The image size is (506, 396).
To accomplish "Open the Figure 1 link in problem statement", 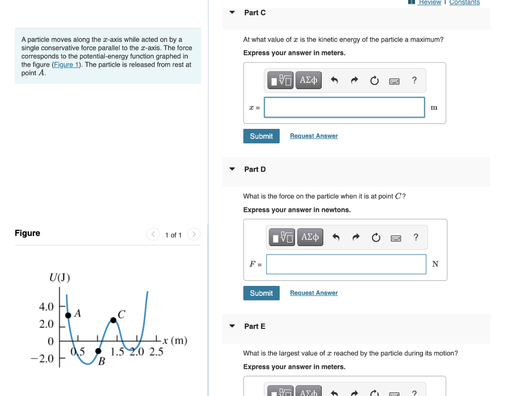I will click(x=66, y=64).
